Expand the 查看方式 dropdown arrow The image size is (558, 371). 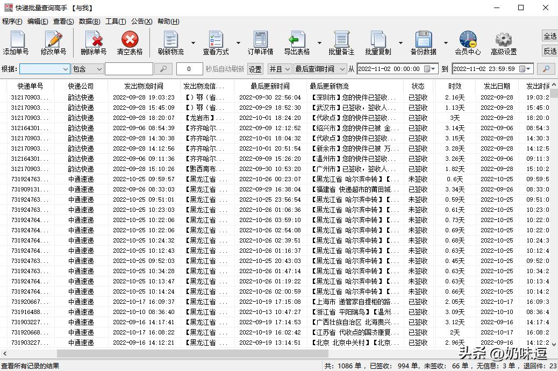pos(238,43)
